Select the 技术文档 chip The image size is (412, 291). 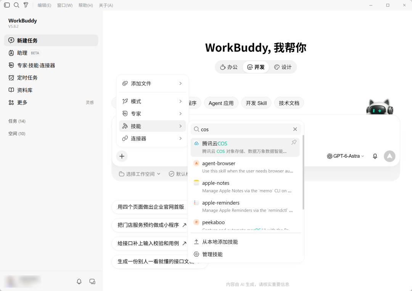tap(289, 103)
